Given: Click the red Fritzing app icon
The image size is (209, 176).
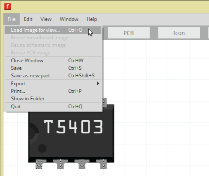Looking at the screenshot, I should coord(8,7).
